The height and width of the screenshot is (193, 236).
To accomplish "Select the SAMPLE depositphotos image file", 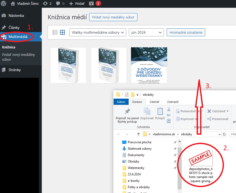I will [x=200, y=166].
